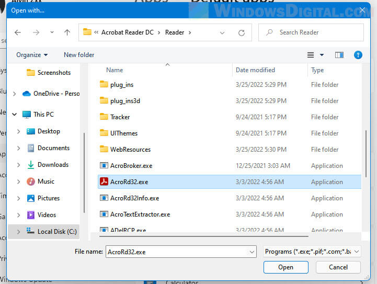Expand the Downloads tree node
Viewport: 377px width, 284px height.
click(x=18, y=165)
